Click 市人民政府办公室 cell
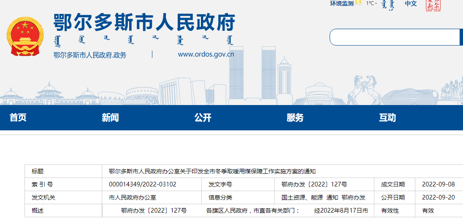The height and width of the screenshot is (224, 463). [x=133, y=198]
